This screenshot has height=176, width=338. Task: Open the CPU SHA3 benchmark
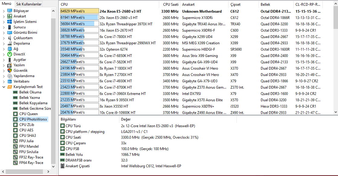(27, 136)
